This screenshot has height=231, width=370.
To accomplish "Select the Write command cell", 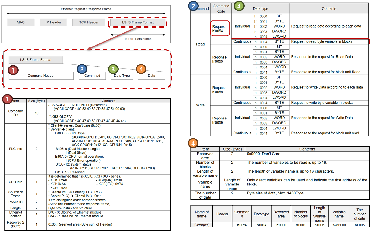I will click(200, 105).
